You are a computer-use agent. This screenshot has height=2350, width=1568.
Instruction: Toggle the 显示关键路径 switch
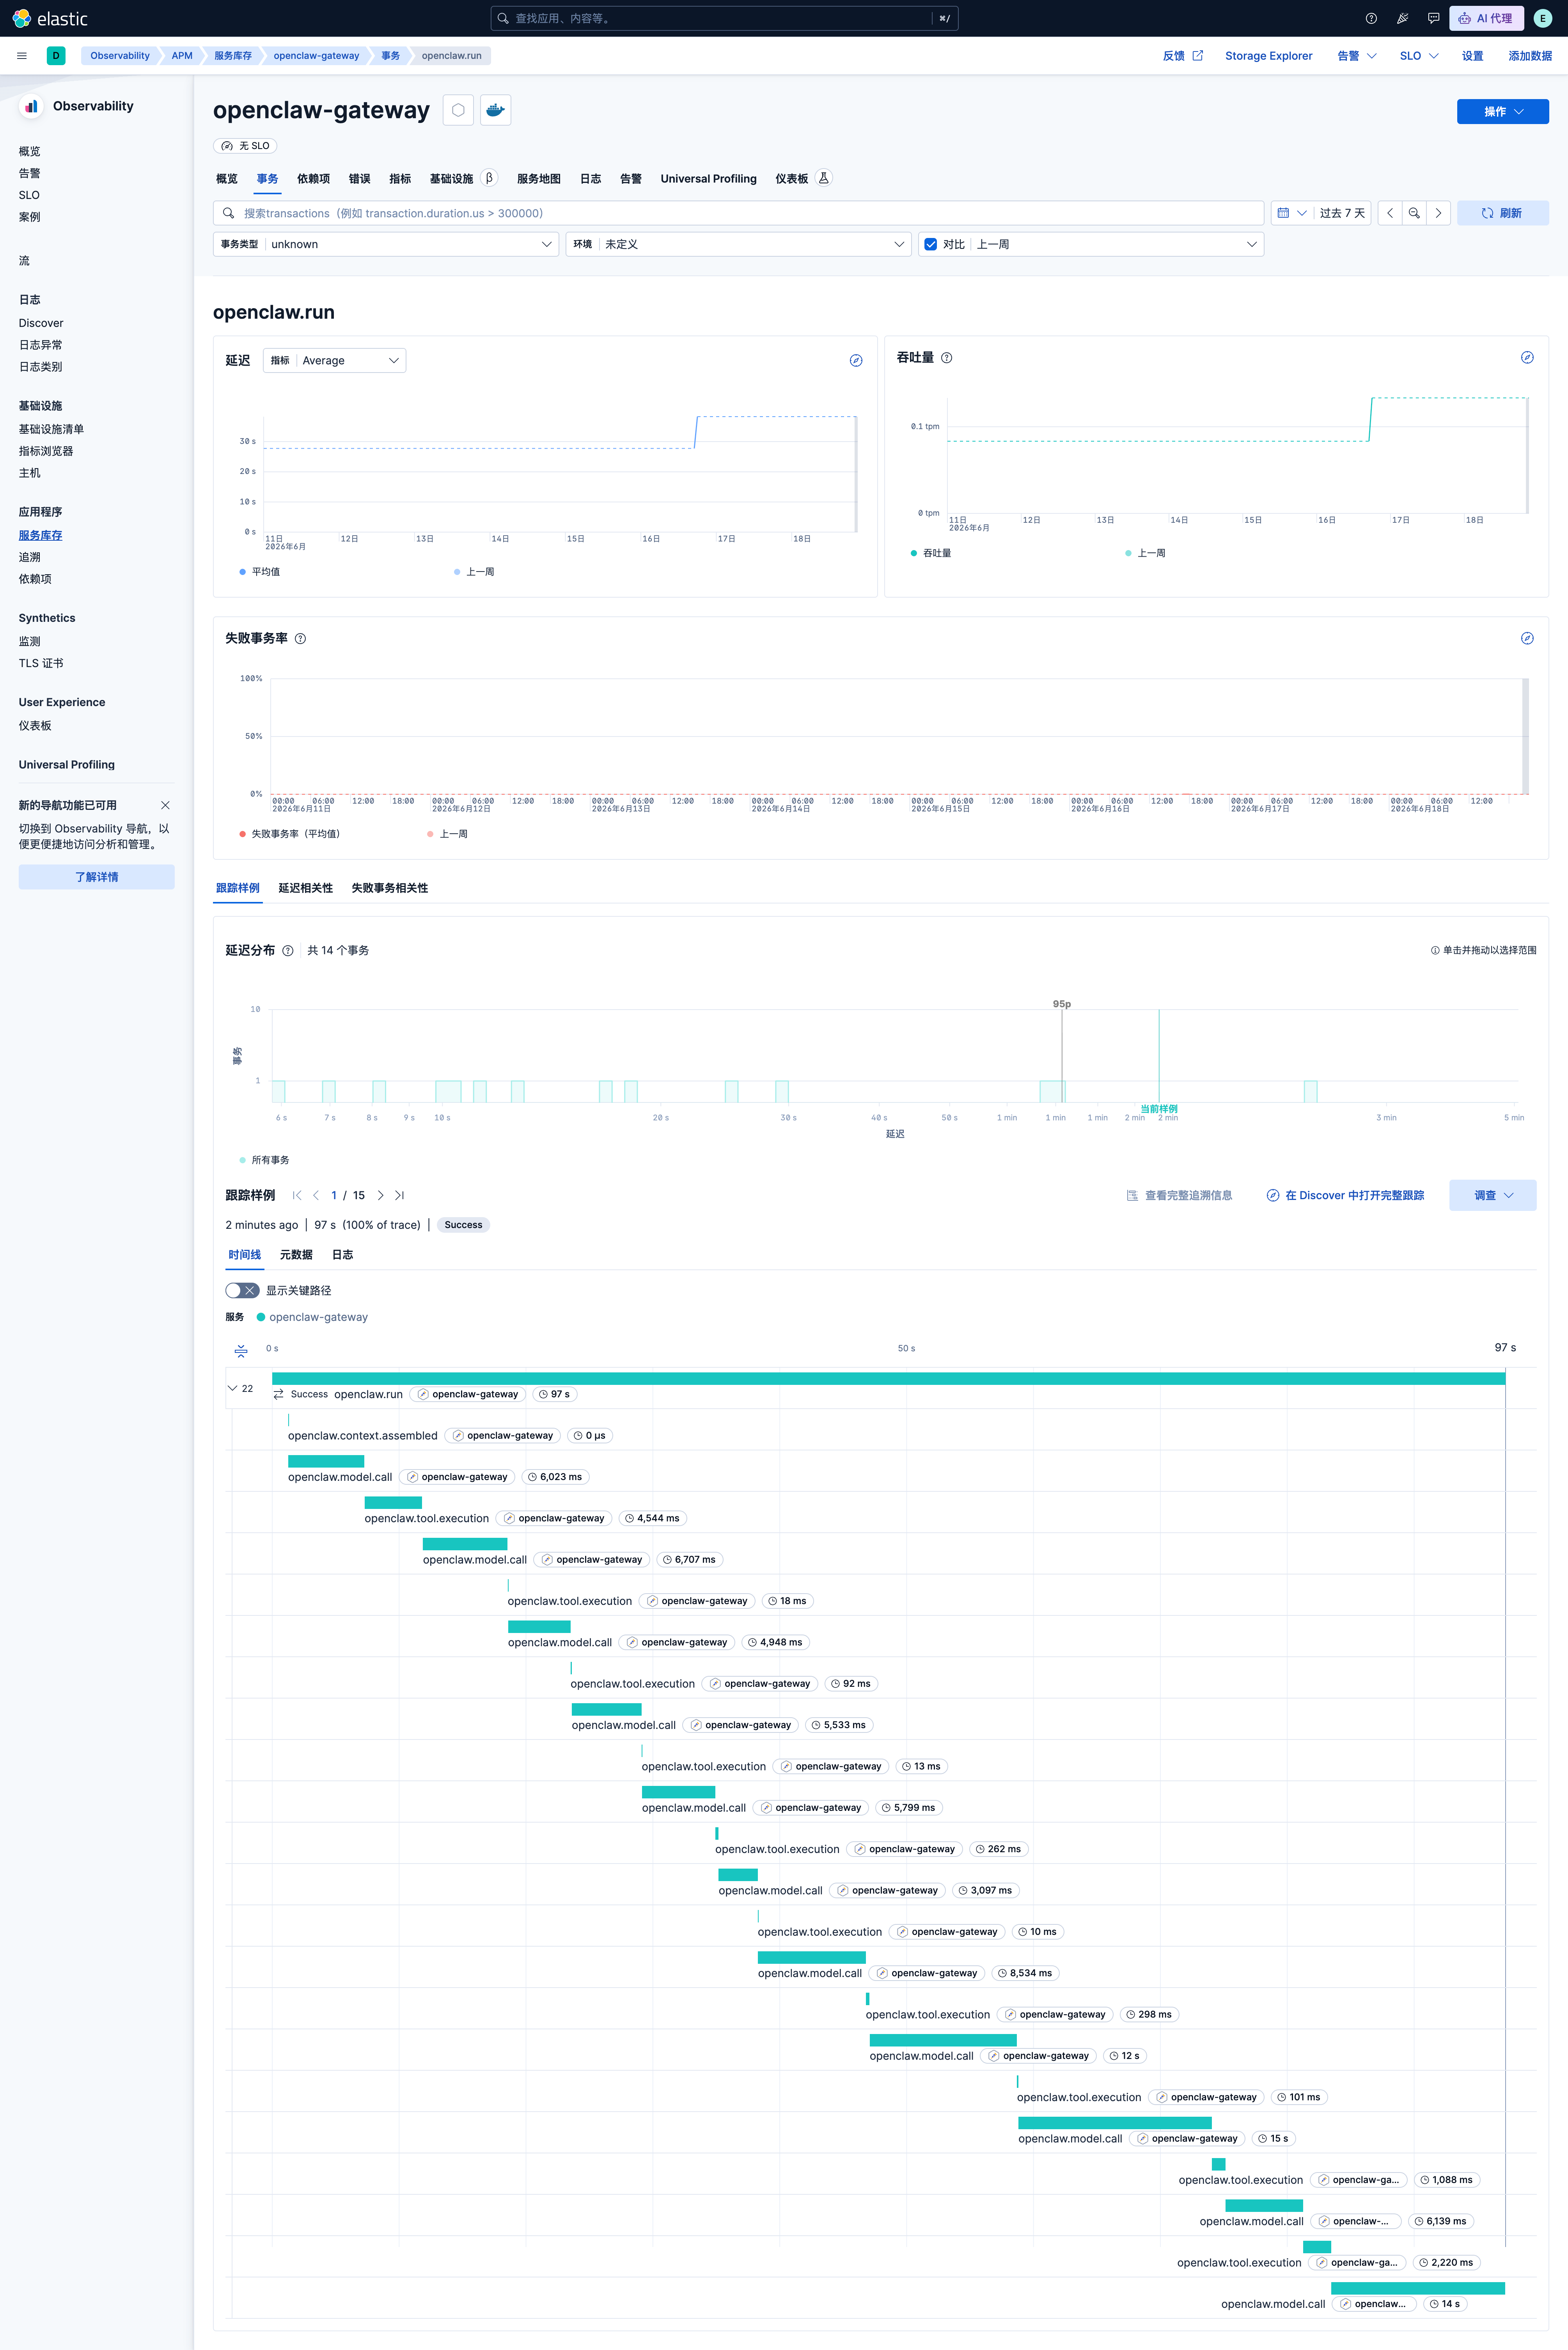[242, 1290]
